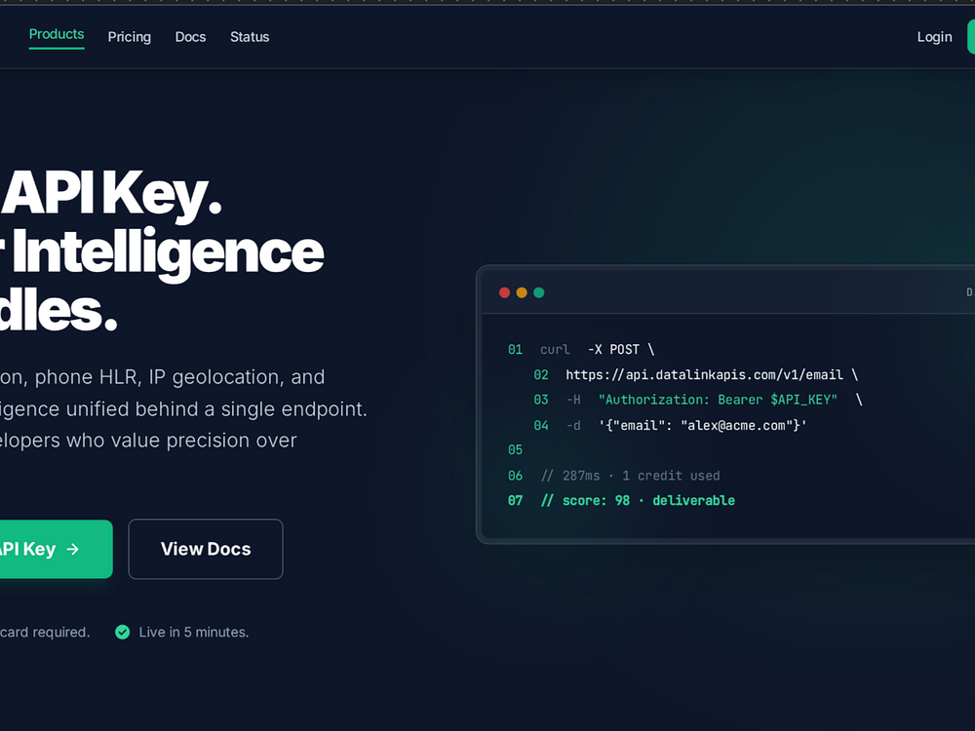Click the arrow icon in the API Key button

pos(73,549)
